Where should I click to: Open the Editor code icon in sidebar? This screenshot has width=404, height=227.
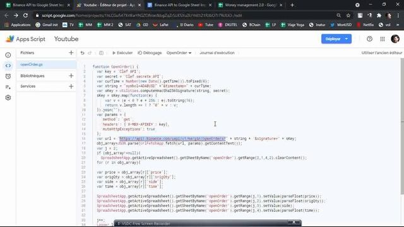tap(8, 66)
